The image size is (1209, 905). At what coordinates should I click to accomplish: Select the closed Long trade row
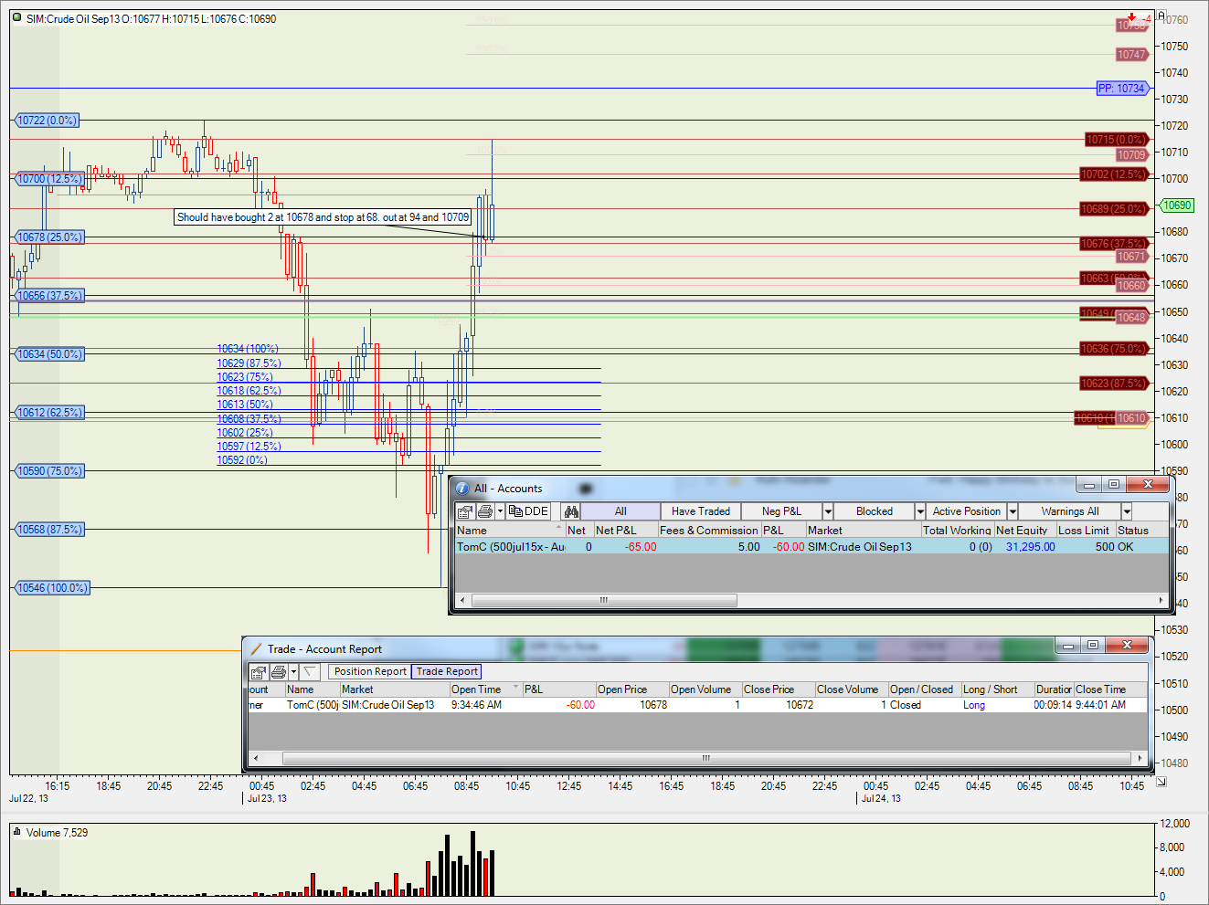[697, 705]
